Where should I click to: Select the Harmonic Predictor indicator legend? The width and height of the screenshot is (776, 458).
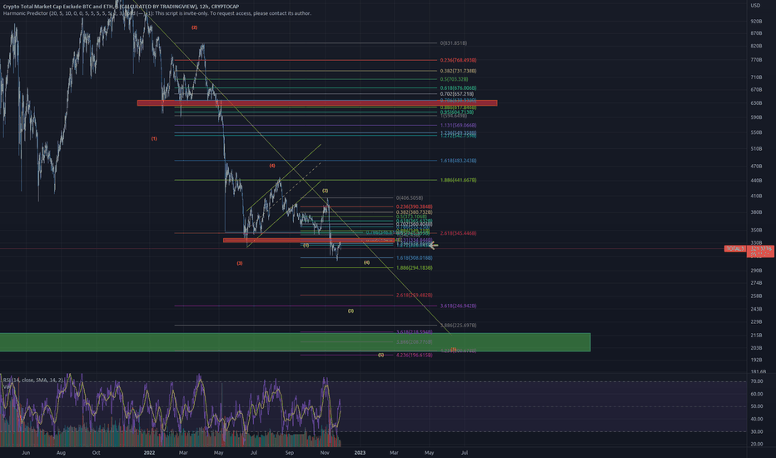click(x=157, y=13)
